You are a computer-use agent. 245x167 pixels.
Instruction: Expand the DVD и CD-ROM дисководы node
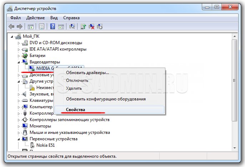pos(19,43)
